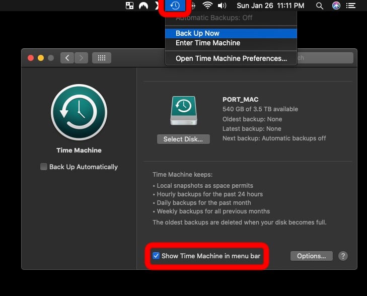The width and height of the screenshot is (367, 296).
Task: Uncheck Show Time Machine in menu bar
Action: [156, 256]
